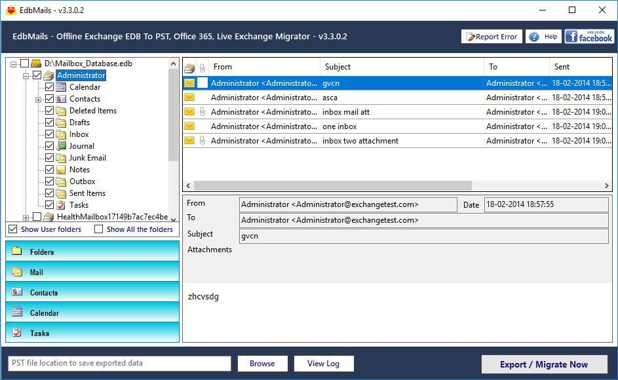This screenshot has height=380, width=618.
Task: Uncheck the Inbox folder checkbox
Action: coord(49,134)
